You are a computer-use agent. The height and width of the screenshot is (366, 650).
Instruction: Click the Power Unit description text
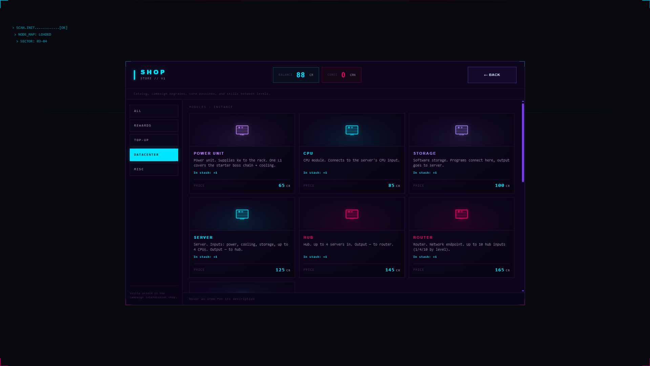(x=238, y=163)
